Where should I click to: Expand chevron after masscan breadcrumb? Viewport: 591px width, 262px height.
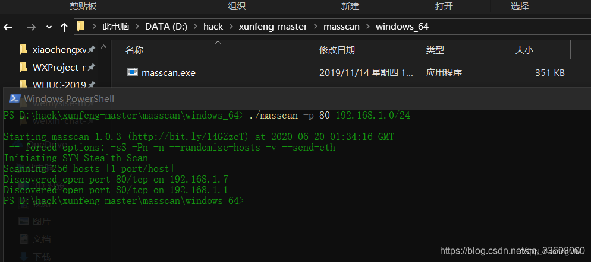[x=367, y=27]
